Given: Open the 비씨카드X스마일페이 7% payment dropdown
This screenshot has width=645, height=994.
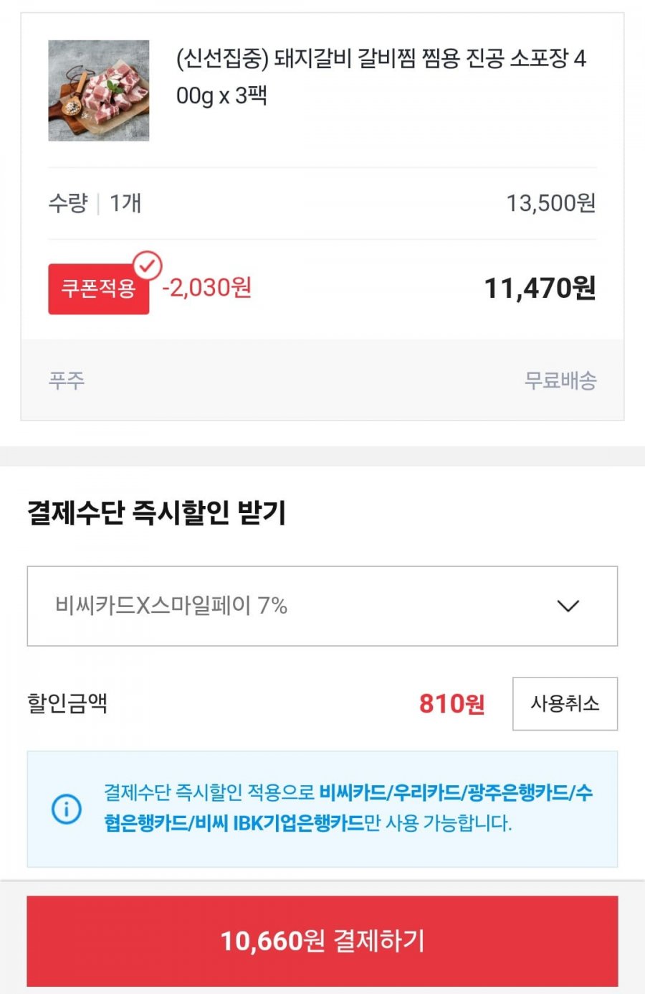Looking at the screenshot, I should (322, 606).
